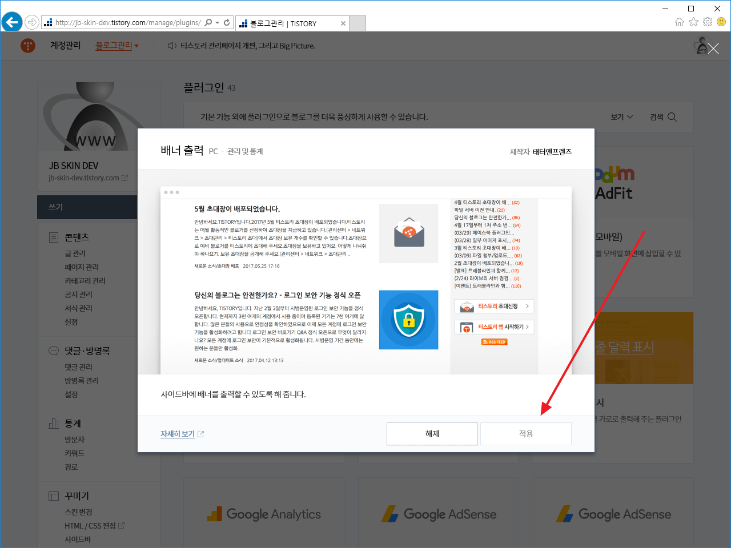The width and height of the screenshot is (731, 548).
Task: Click the 플러그인 page heading
Action: click(204, 87)
